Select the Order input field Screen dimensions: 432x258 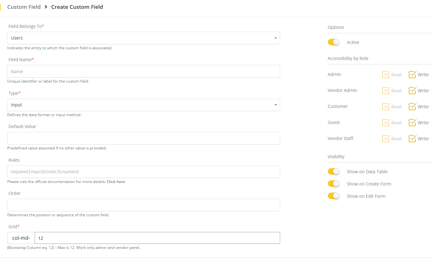(x=143, y=205)
